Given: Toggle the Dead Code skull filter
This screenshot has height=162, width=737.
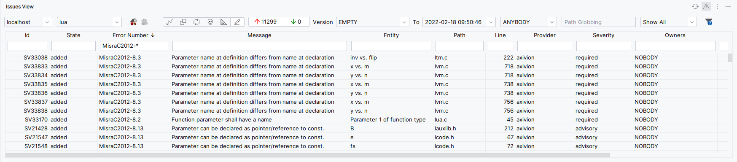Looking at the screenshot, I should 210,22.
